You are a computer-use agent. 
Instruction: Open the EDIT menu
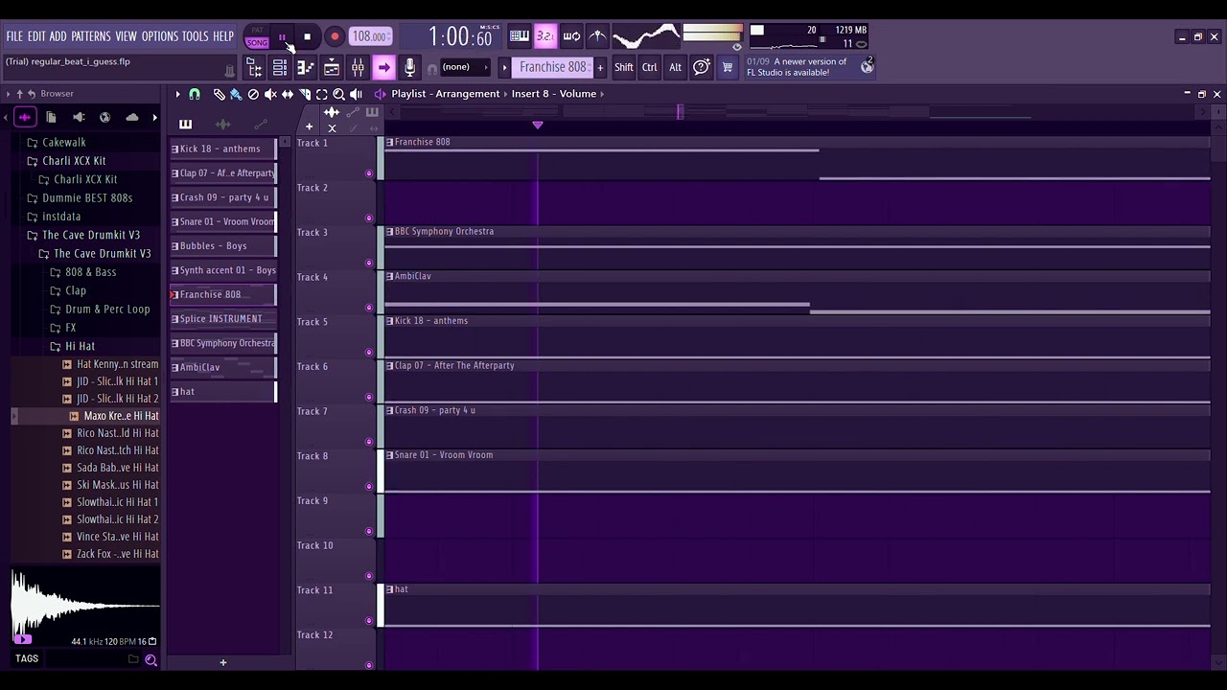(36, 36)
